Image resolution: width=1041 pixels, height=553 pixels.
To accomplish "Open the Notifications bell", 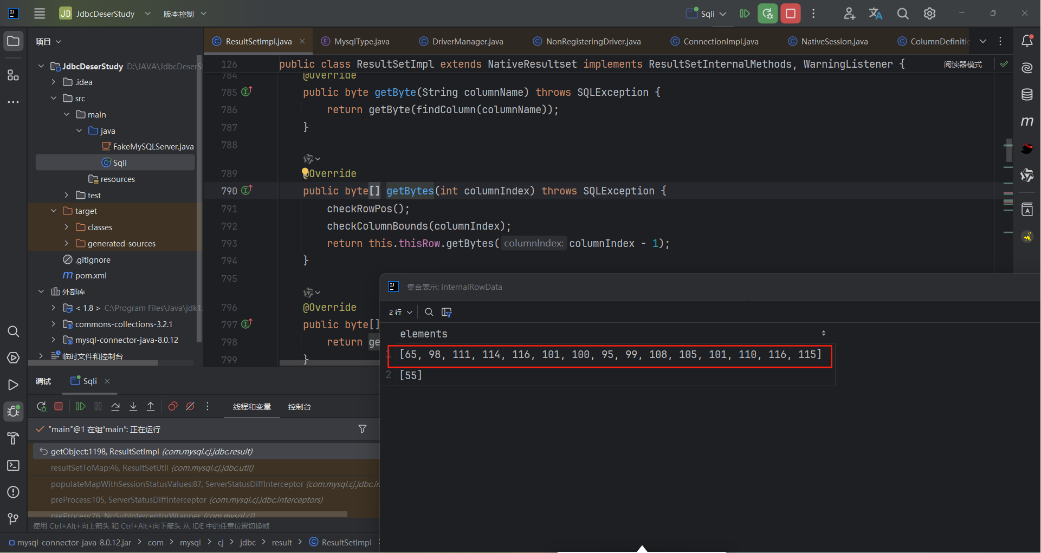I will [x=1027, y=41].
